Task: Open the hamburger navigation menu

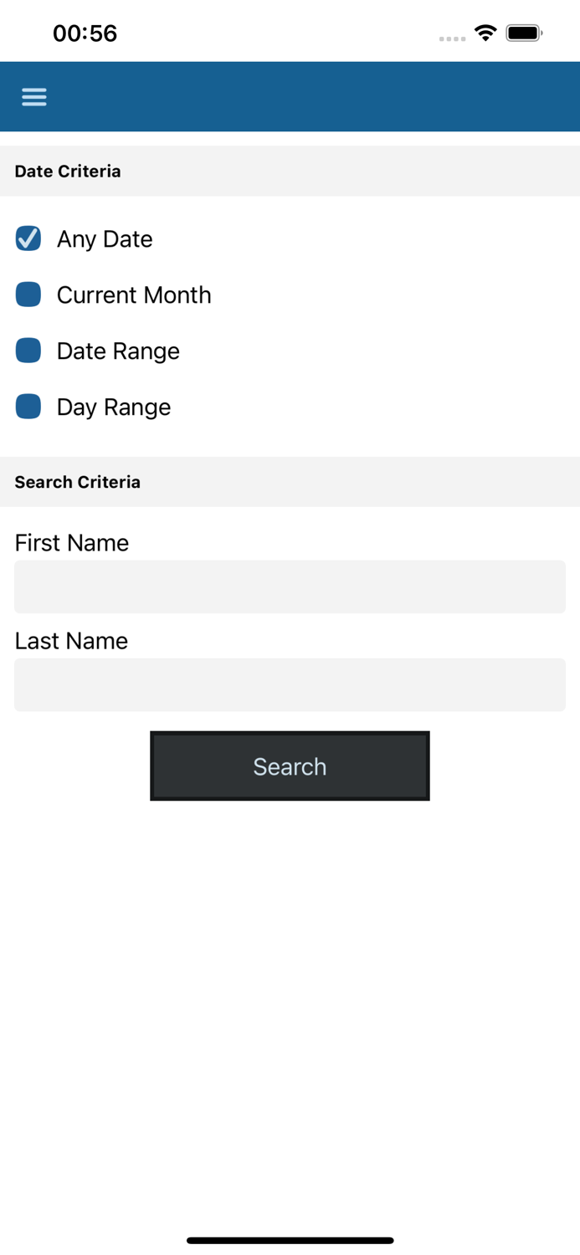Action: tap(34, 97)
